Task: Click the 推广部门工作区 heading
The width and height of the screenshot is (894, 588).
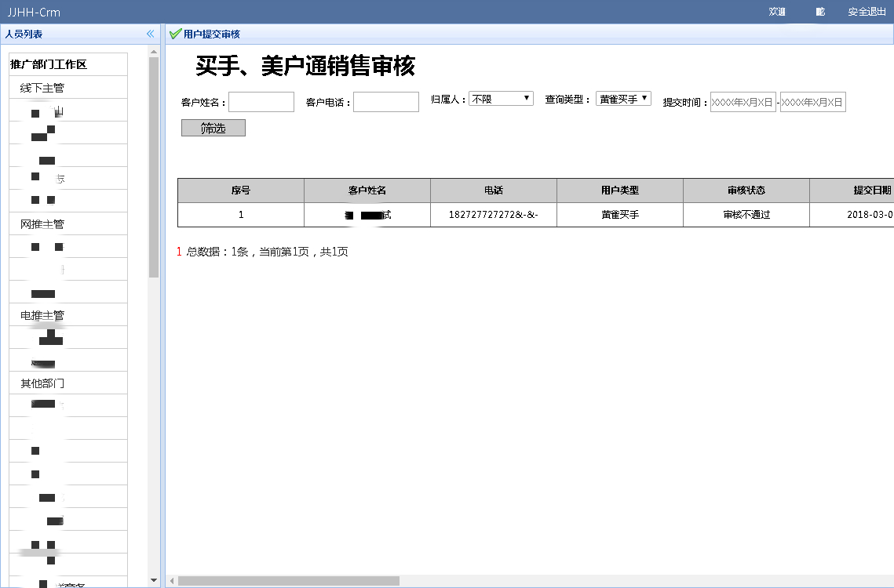Action: [x=48, y=64]
